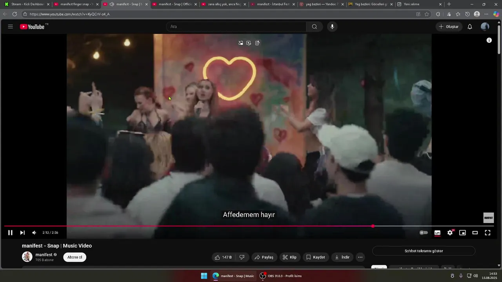The height and width of the screenshot is (282, 502).
Task: Open the Edge Copilot icon
Action: point(496,14)
